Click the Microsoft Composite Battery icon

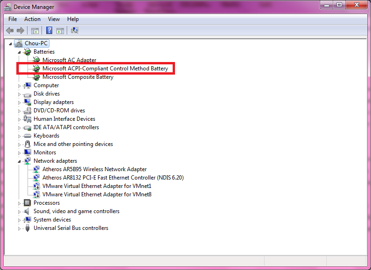[36, 77]
